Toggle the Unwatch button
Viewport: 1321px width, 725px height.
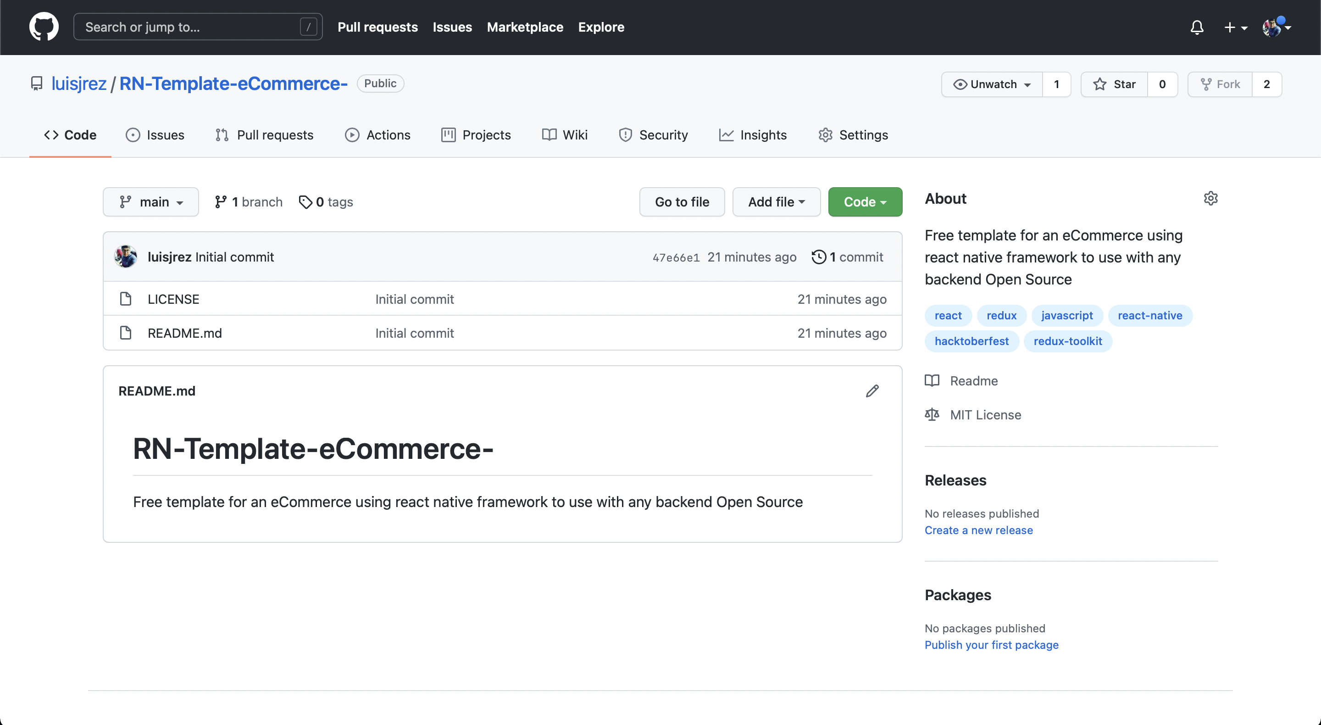[992, 84]
